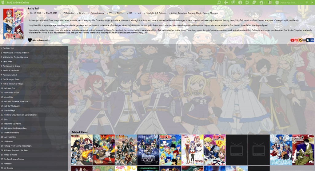Click the user avatar in title bar
This screenshot has height=171, width=315.
coord(270,2)
